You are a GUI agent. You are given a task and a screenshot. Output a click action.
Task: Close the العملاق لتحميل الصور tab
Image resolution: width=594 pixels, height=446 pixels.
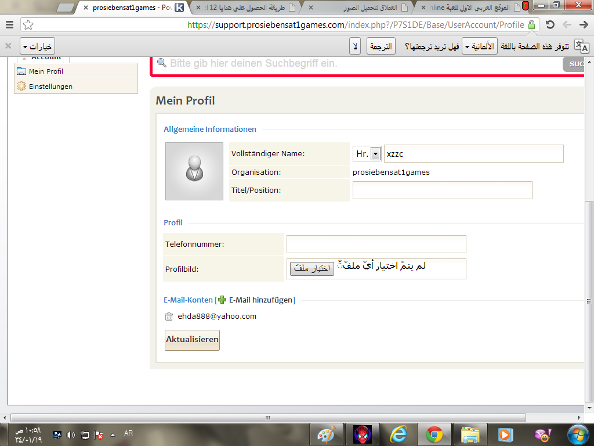311,8
